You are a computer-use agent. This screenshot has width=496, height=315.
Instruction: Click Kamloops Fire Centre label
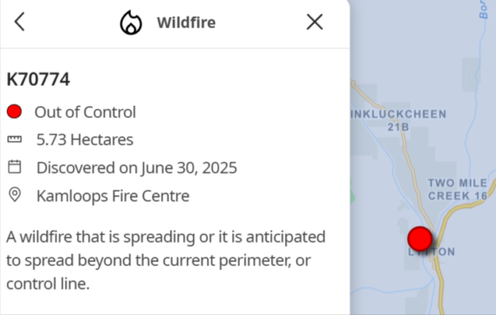coord(113,196)
